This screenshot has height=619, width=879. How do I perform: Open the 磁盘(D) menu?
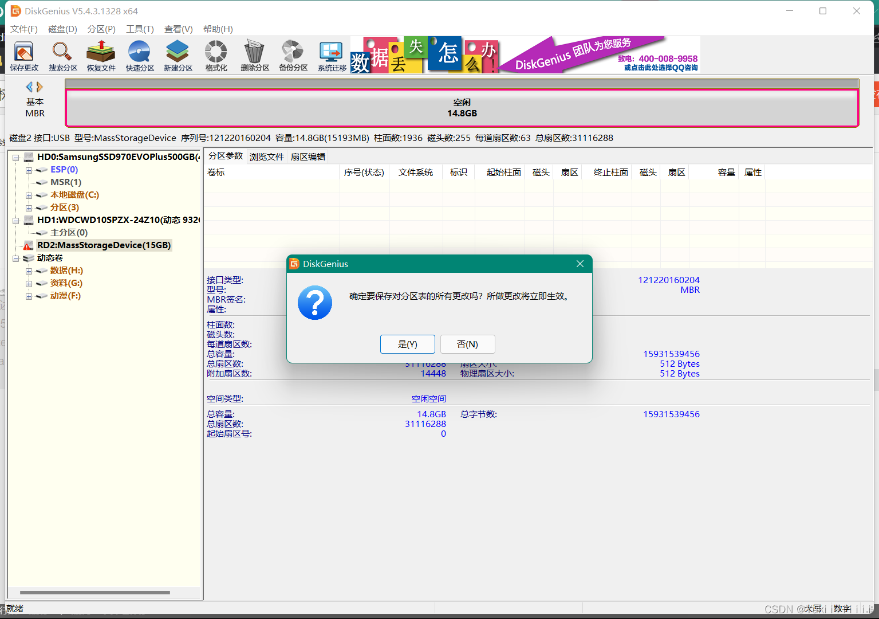62,29
